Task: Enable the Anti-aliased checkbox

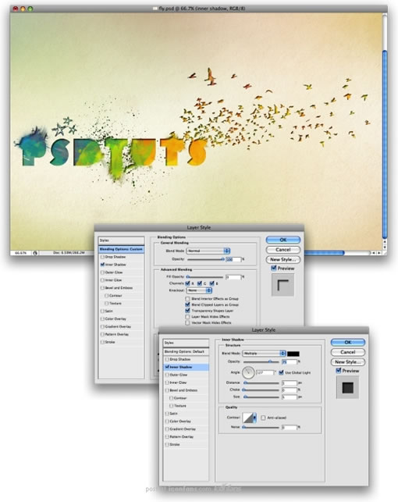Action: click(263, 418)
